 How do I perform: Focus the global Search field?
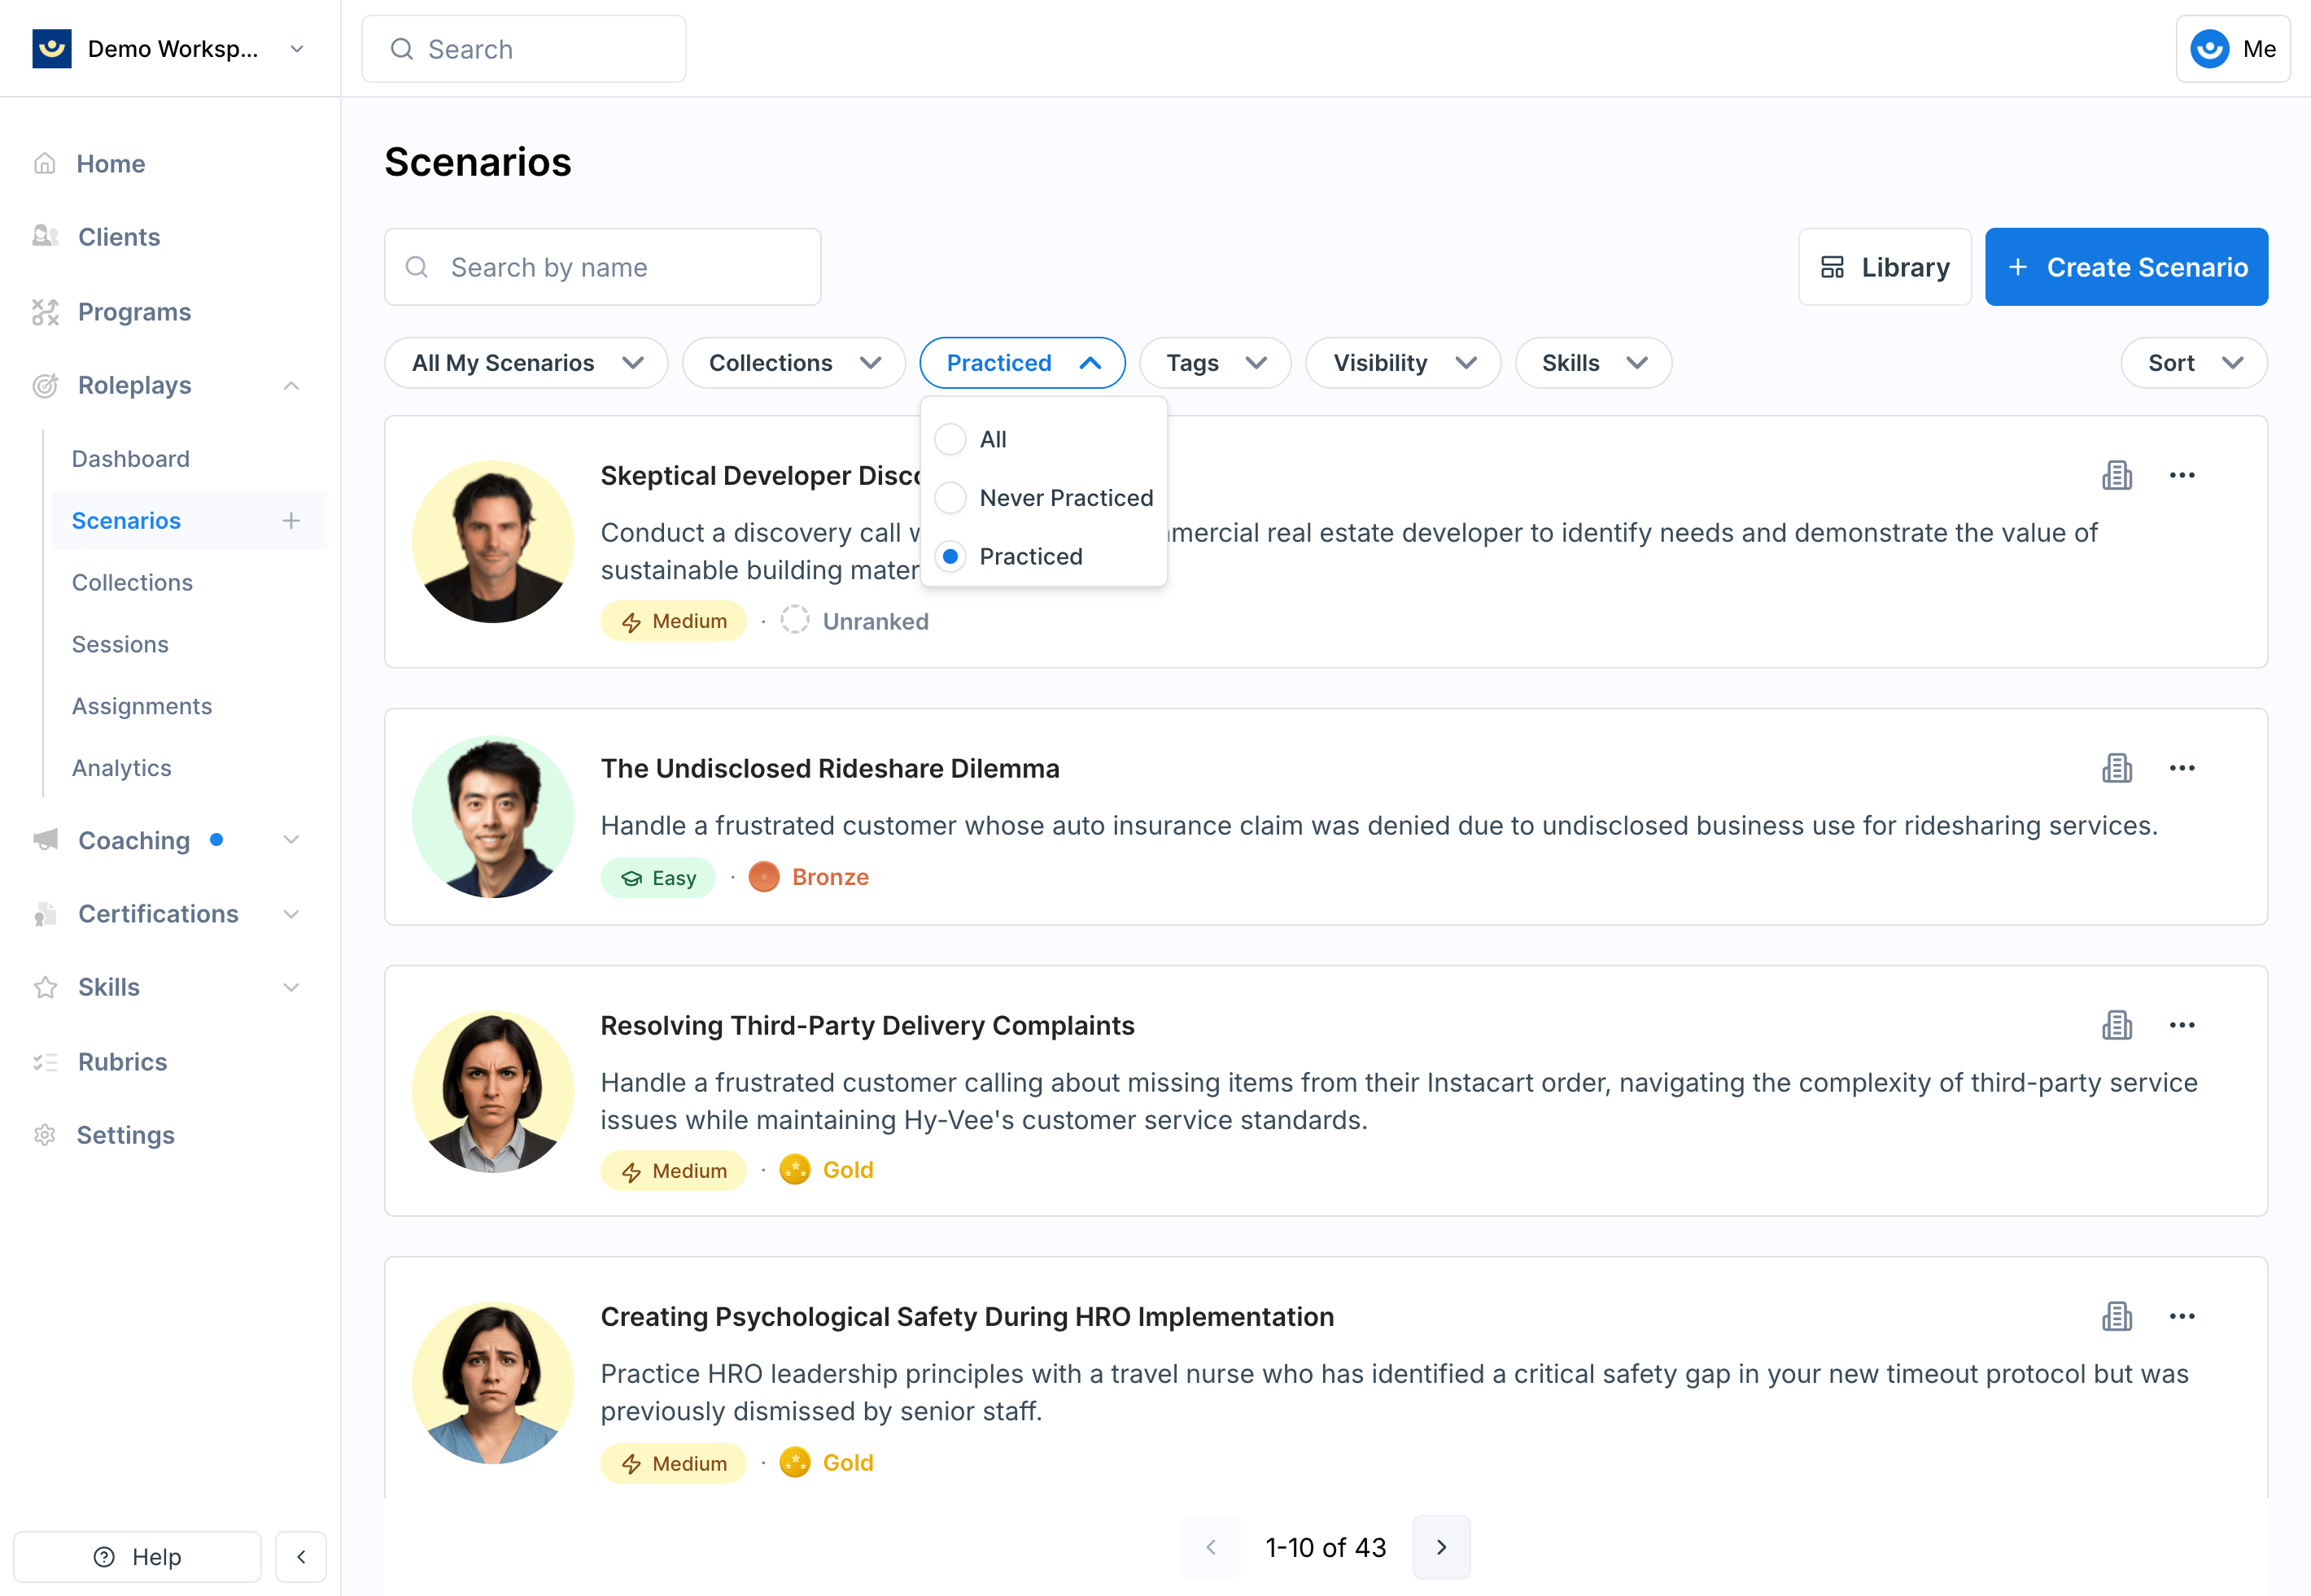point(523,49)
